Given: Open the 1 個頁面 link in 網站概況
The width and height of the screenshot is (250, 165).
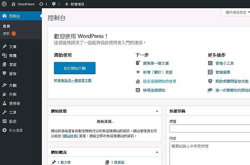Looking at the screenshot, I should click(118, 162).
